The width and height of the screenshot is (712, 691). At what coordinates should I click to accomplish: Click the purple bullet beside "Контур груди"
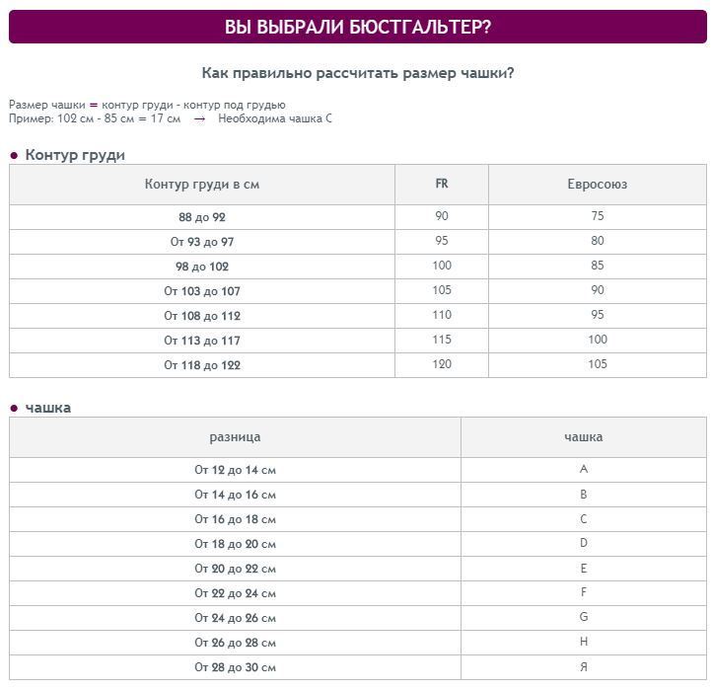[14, 156]
